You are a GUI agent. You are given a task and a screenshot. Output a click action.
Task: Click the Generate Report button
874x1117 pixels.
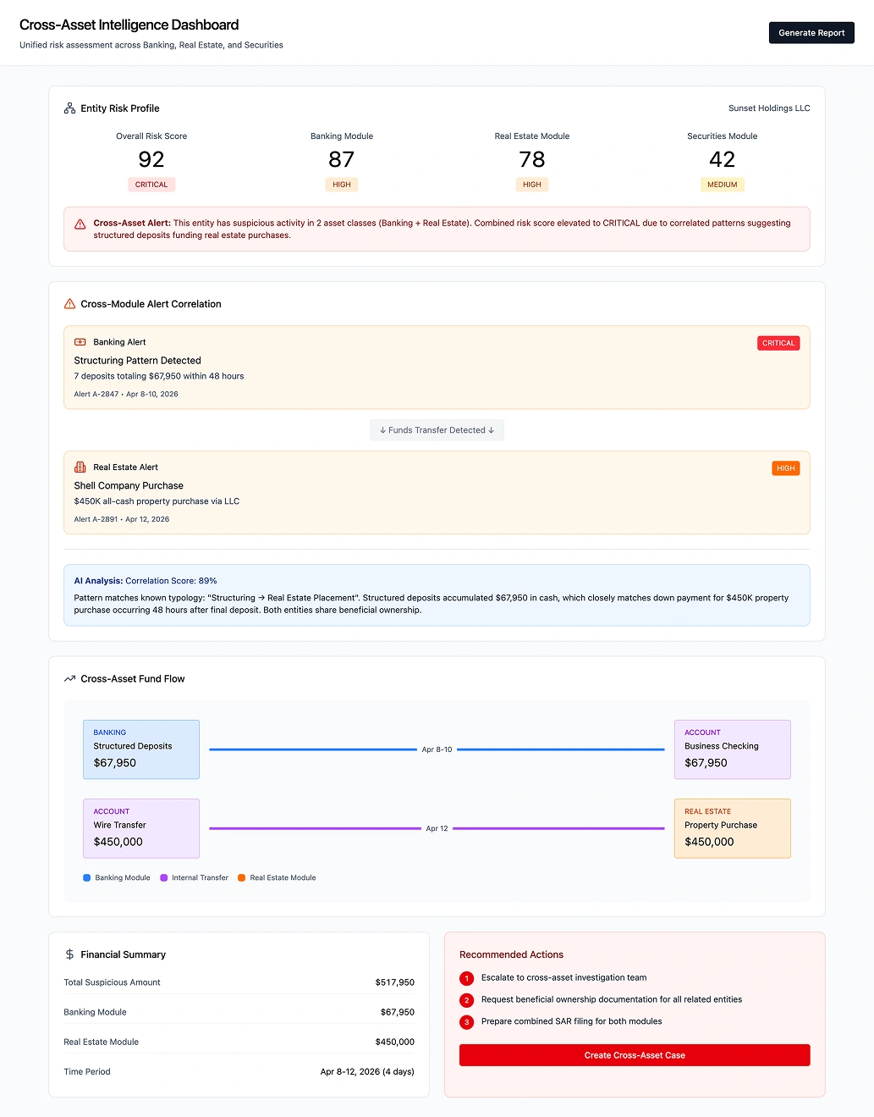point(811,32)
